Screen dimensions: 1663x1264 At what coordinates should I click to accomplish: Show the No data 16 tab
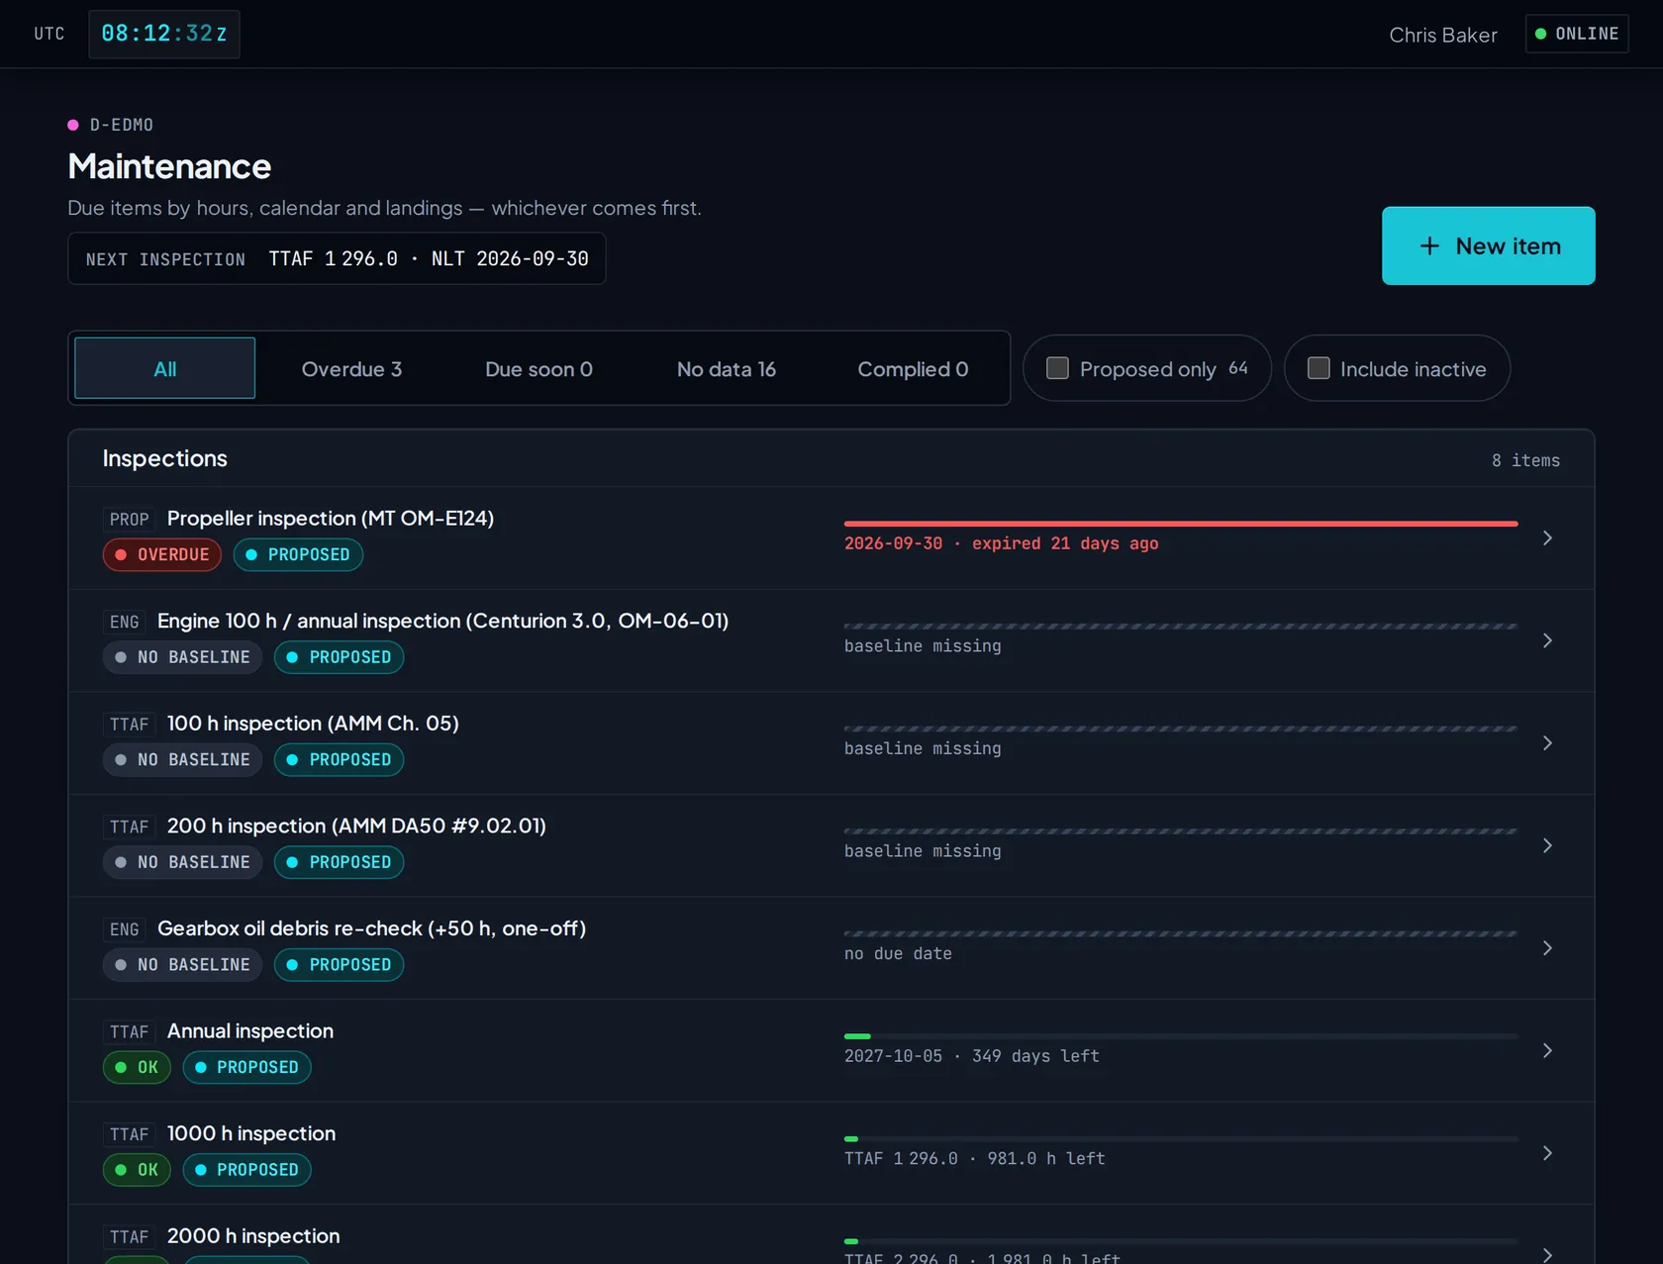(x=727, y=368)
